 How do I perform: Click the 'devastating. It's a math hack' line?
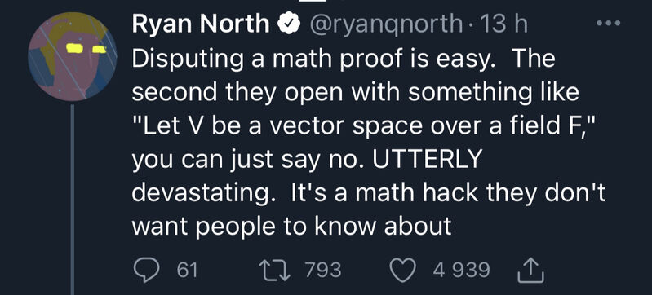[x=368, y=194]
